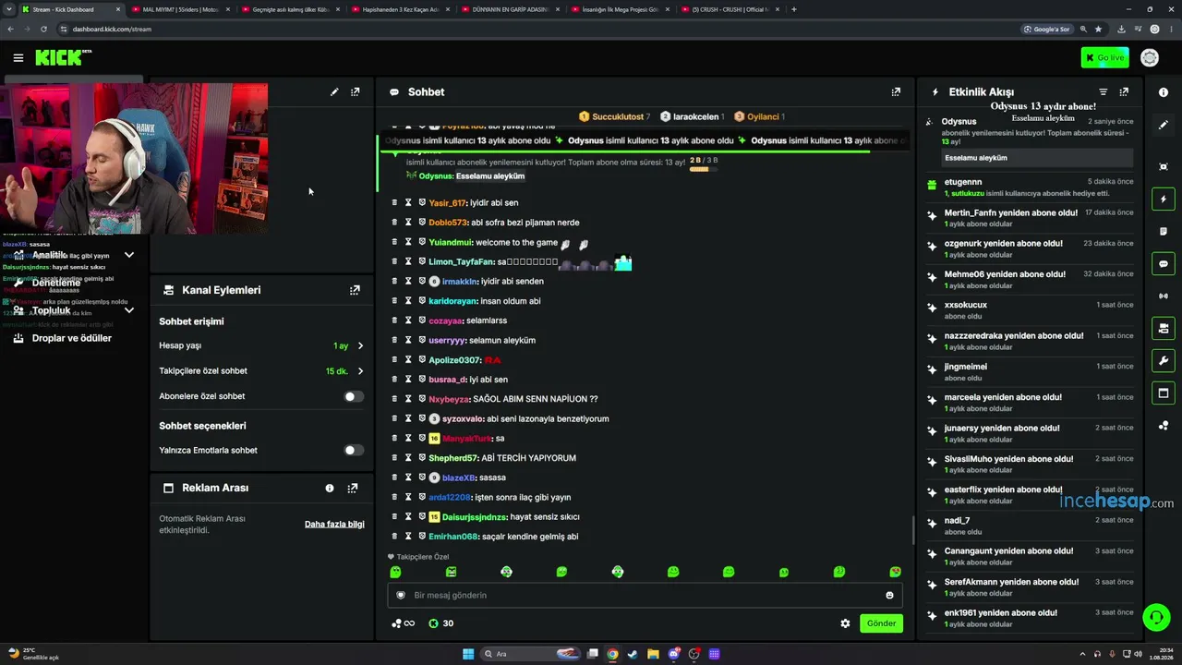The image size is (1182, 665).
Task: Switch to the MAL MIYIM browser tab
Action: point(180,9)
